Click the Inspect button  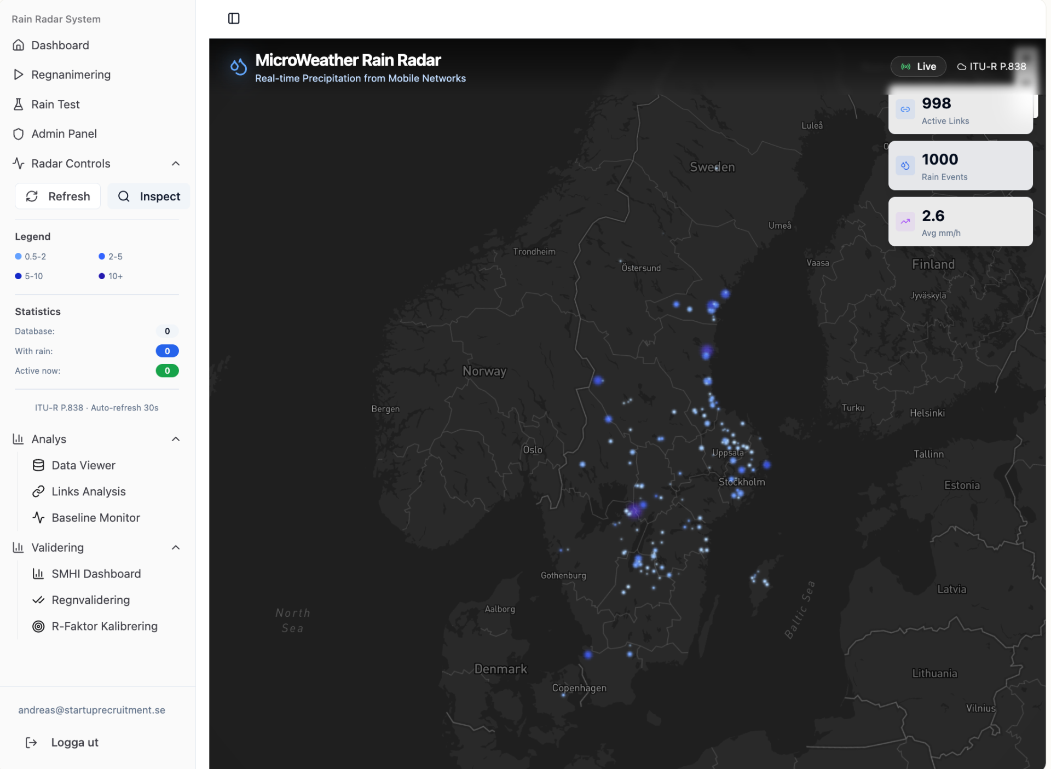[149, 196]
